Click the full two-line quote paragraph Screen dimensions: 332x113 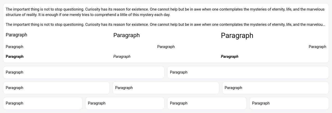[165, 12]
